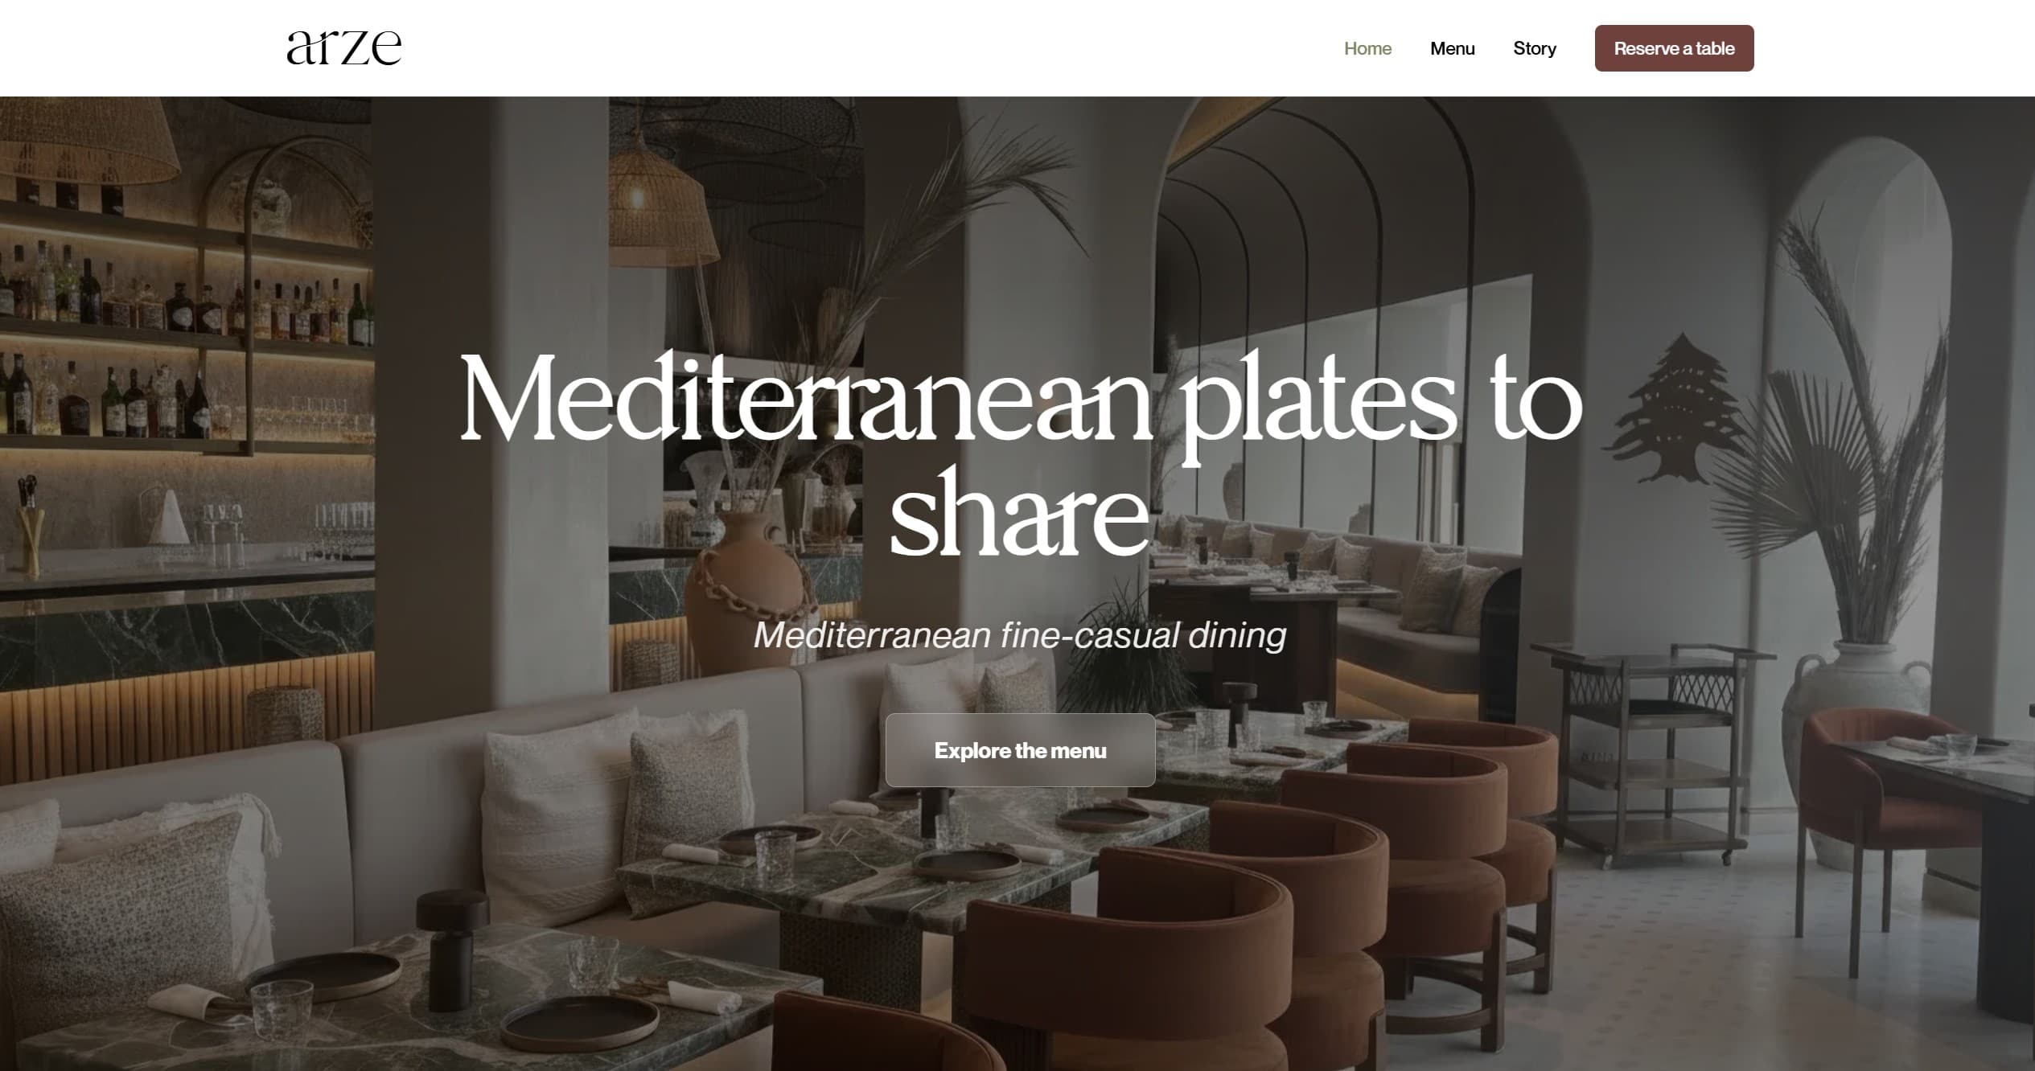2035x1071 pixels.
Task: Click the 'Mediterranean fine-casual dining' subtitle
Action: pyautogui.click(x=1020, y=635)
